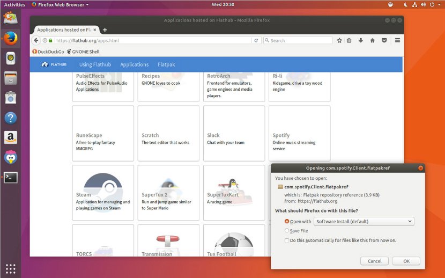Open the downloads arrow icon

pyautogui.click(x=361, y=40)
